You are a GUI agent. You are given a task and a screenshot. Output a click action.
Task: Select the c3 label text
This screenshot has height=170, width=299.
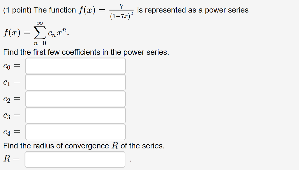click(x=7, y=115)
